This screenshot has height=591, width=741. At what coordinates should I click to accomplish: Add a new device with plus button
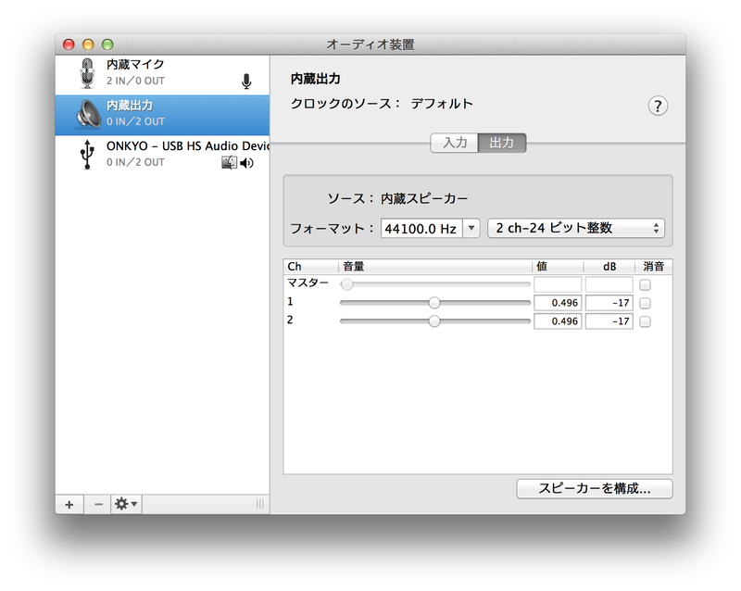pos(69,505)
